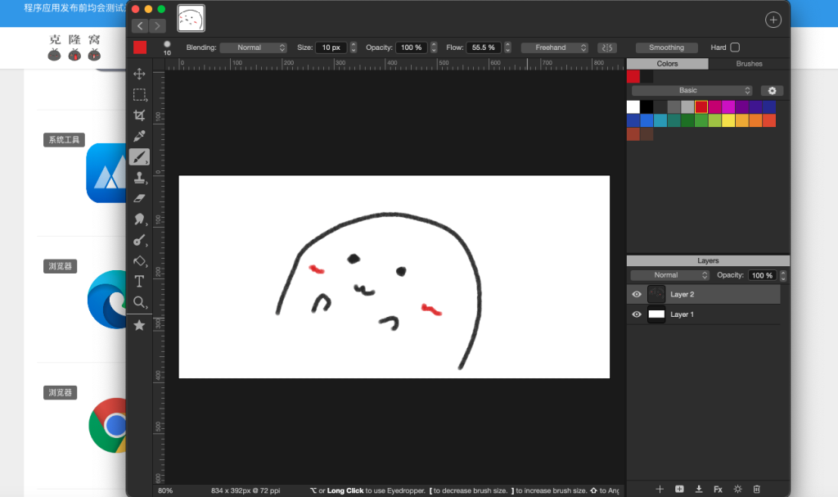The height and width of the screenshot is (497, 838).
Task: Go forward with the right chevron button
Action: 157,25
